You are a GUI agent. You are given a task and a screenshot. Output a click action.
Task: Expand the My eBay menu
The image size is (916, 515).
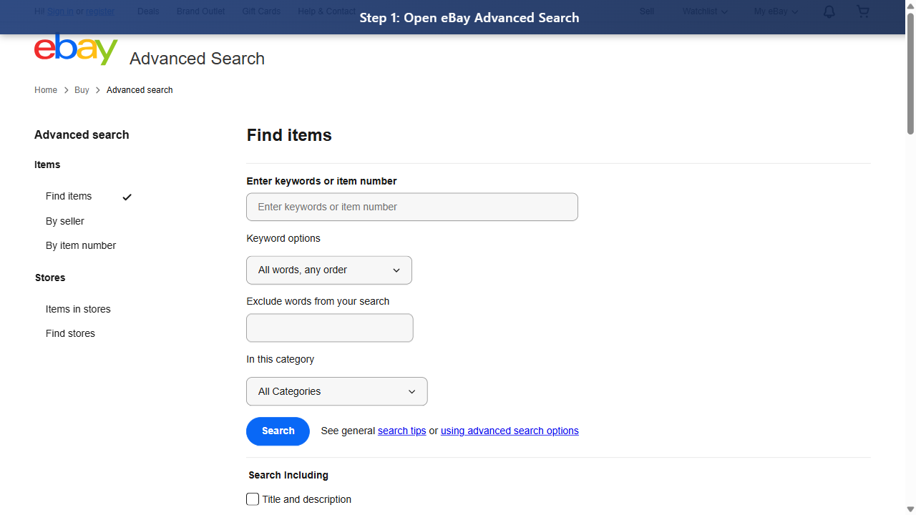774,11
